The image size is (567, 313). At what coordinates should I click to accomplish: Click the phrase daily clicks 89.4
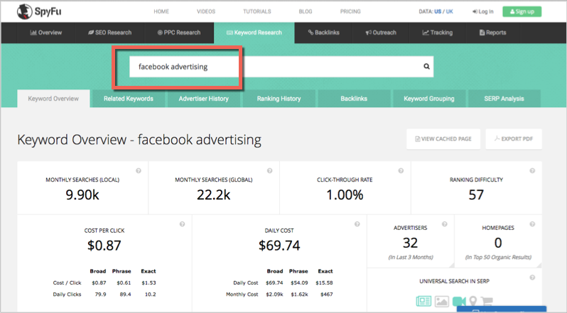tap(125, 295)
